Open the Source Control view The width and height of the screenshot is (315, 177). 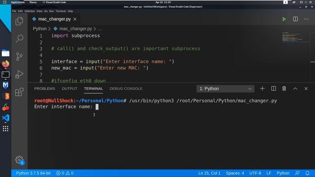point(19,57)
